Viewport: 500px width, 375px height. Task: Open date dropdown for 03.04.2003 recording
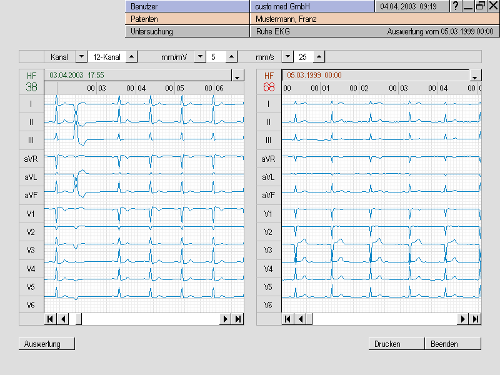[237, 76]
